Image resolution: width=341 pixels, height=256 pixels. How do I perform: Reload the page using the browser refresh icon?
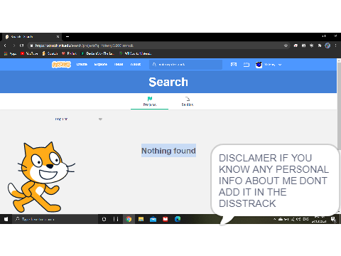22,46
